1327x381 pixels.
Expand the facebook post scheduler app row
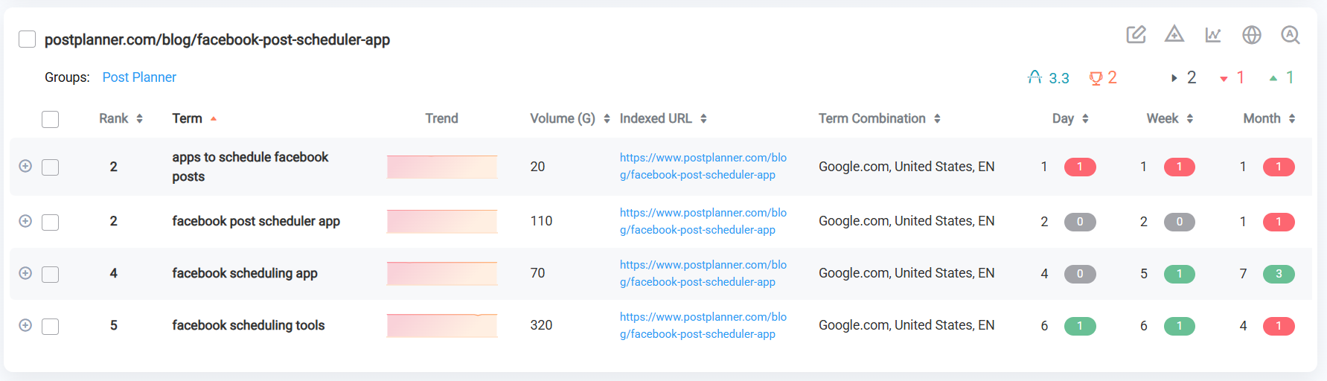[x=25, y=221]
